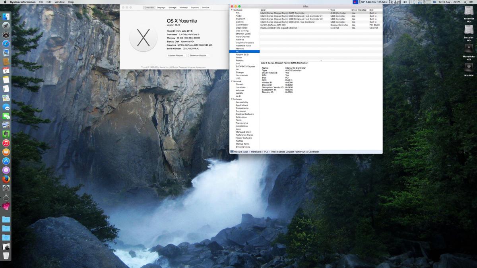Open Safari compass icon in dock
The image size is (477, 268).
[6, 44]
